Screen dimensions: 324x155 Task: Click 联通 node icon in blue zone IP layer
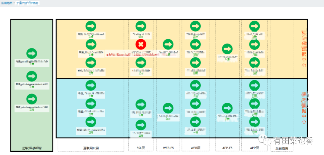[91, 104]
